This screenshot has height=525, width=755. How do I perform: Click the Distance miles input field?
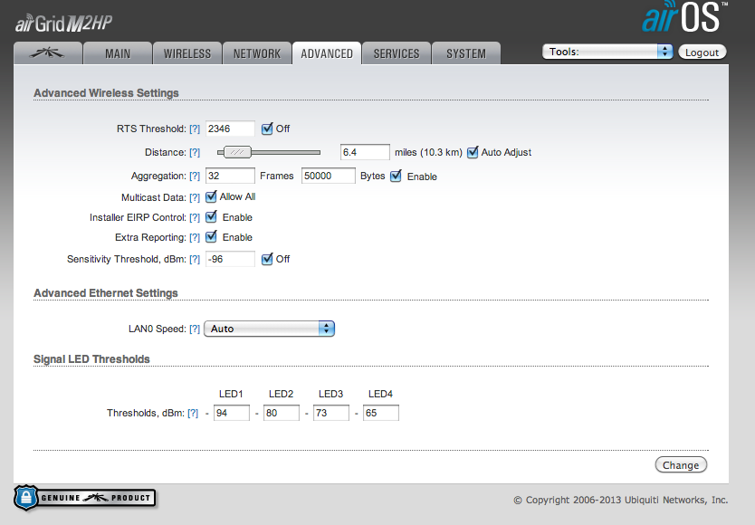click(365, 152)
